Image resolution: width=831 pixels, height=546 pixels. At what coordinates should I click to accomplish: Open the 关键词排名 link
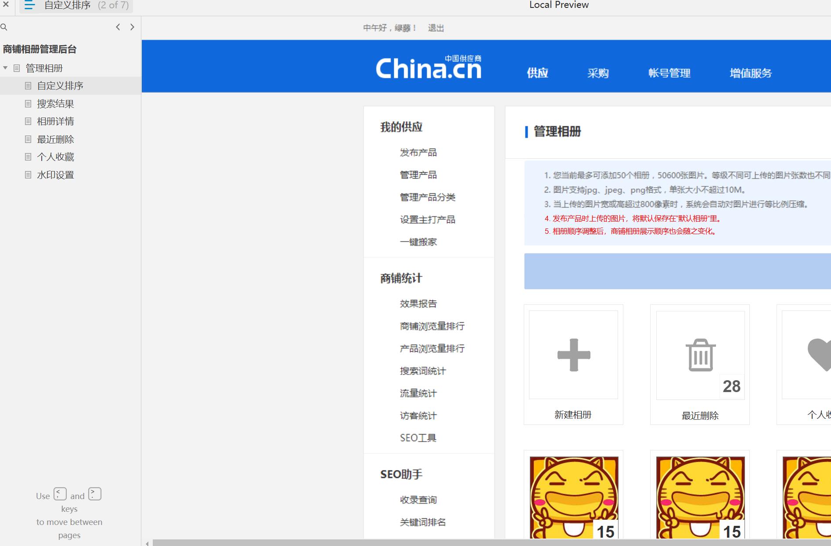point(423,522)
